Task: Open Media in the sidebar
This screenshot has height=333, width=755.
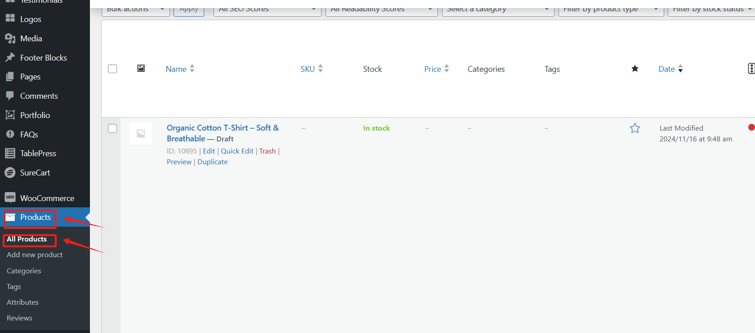Action: click(31, 39)
